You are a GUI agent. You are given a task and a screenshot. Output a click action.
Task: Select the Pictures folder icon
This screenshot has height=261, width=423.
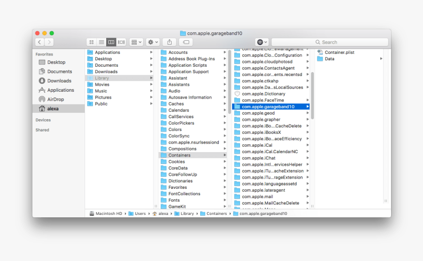coord(90,98)
